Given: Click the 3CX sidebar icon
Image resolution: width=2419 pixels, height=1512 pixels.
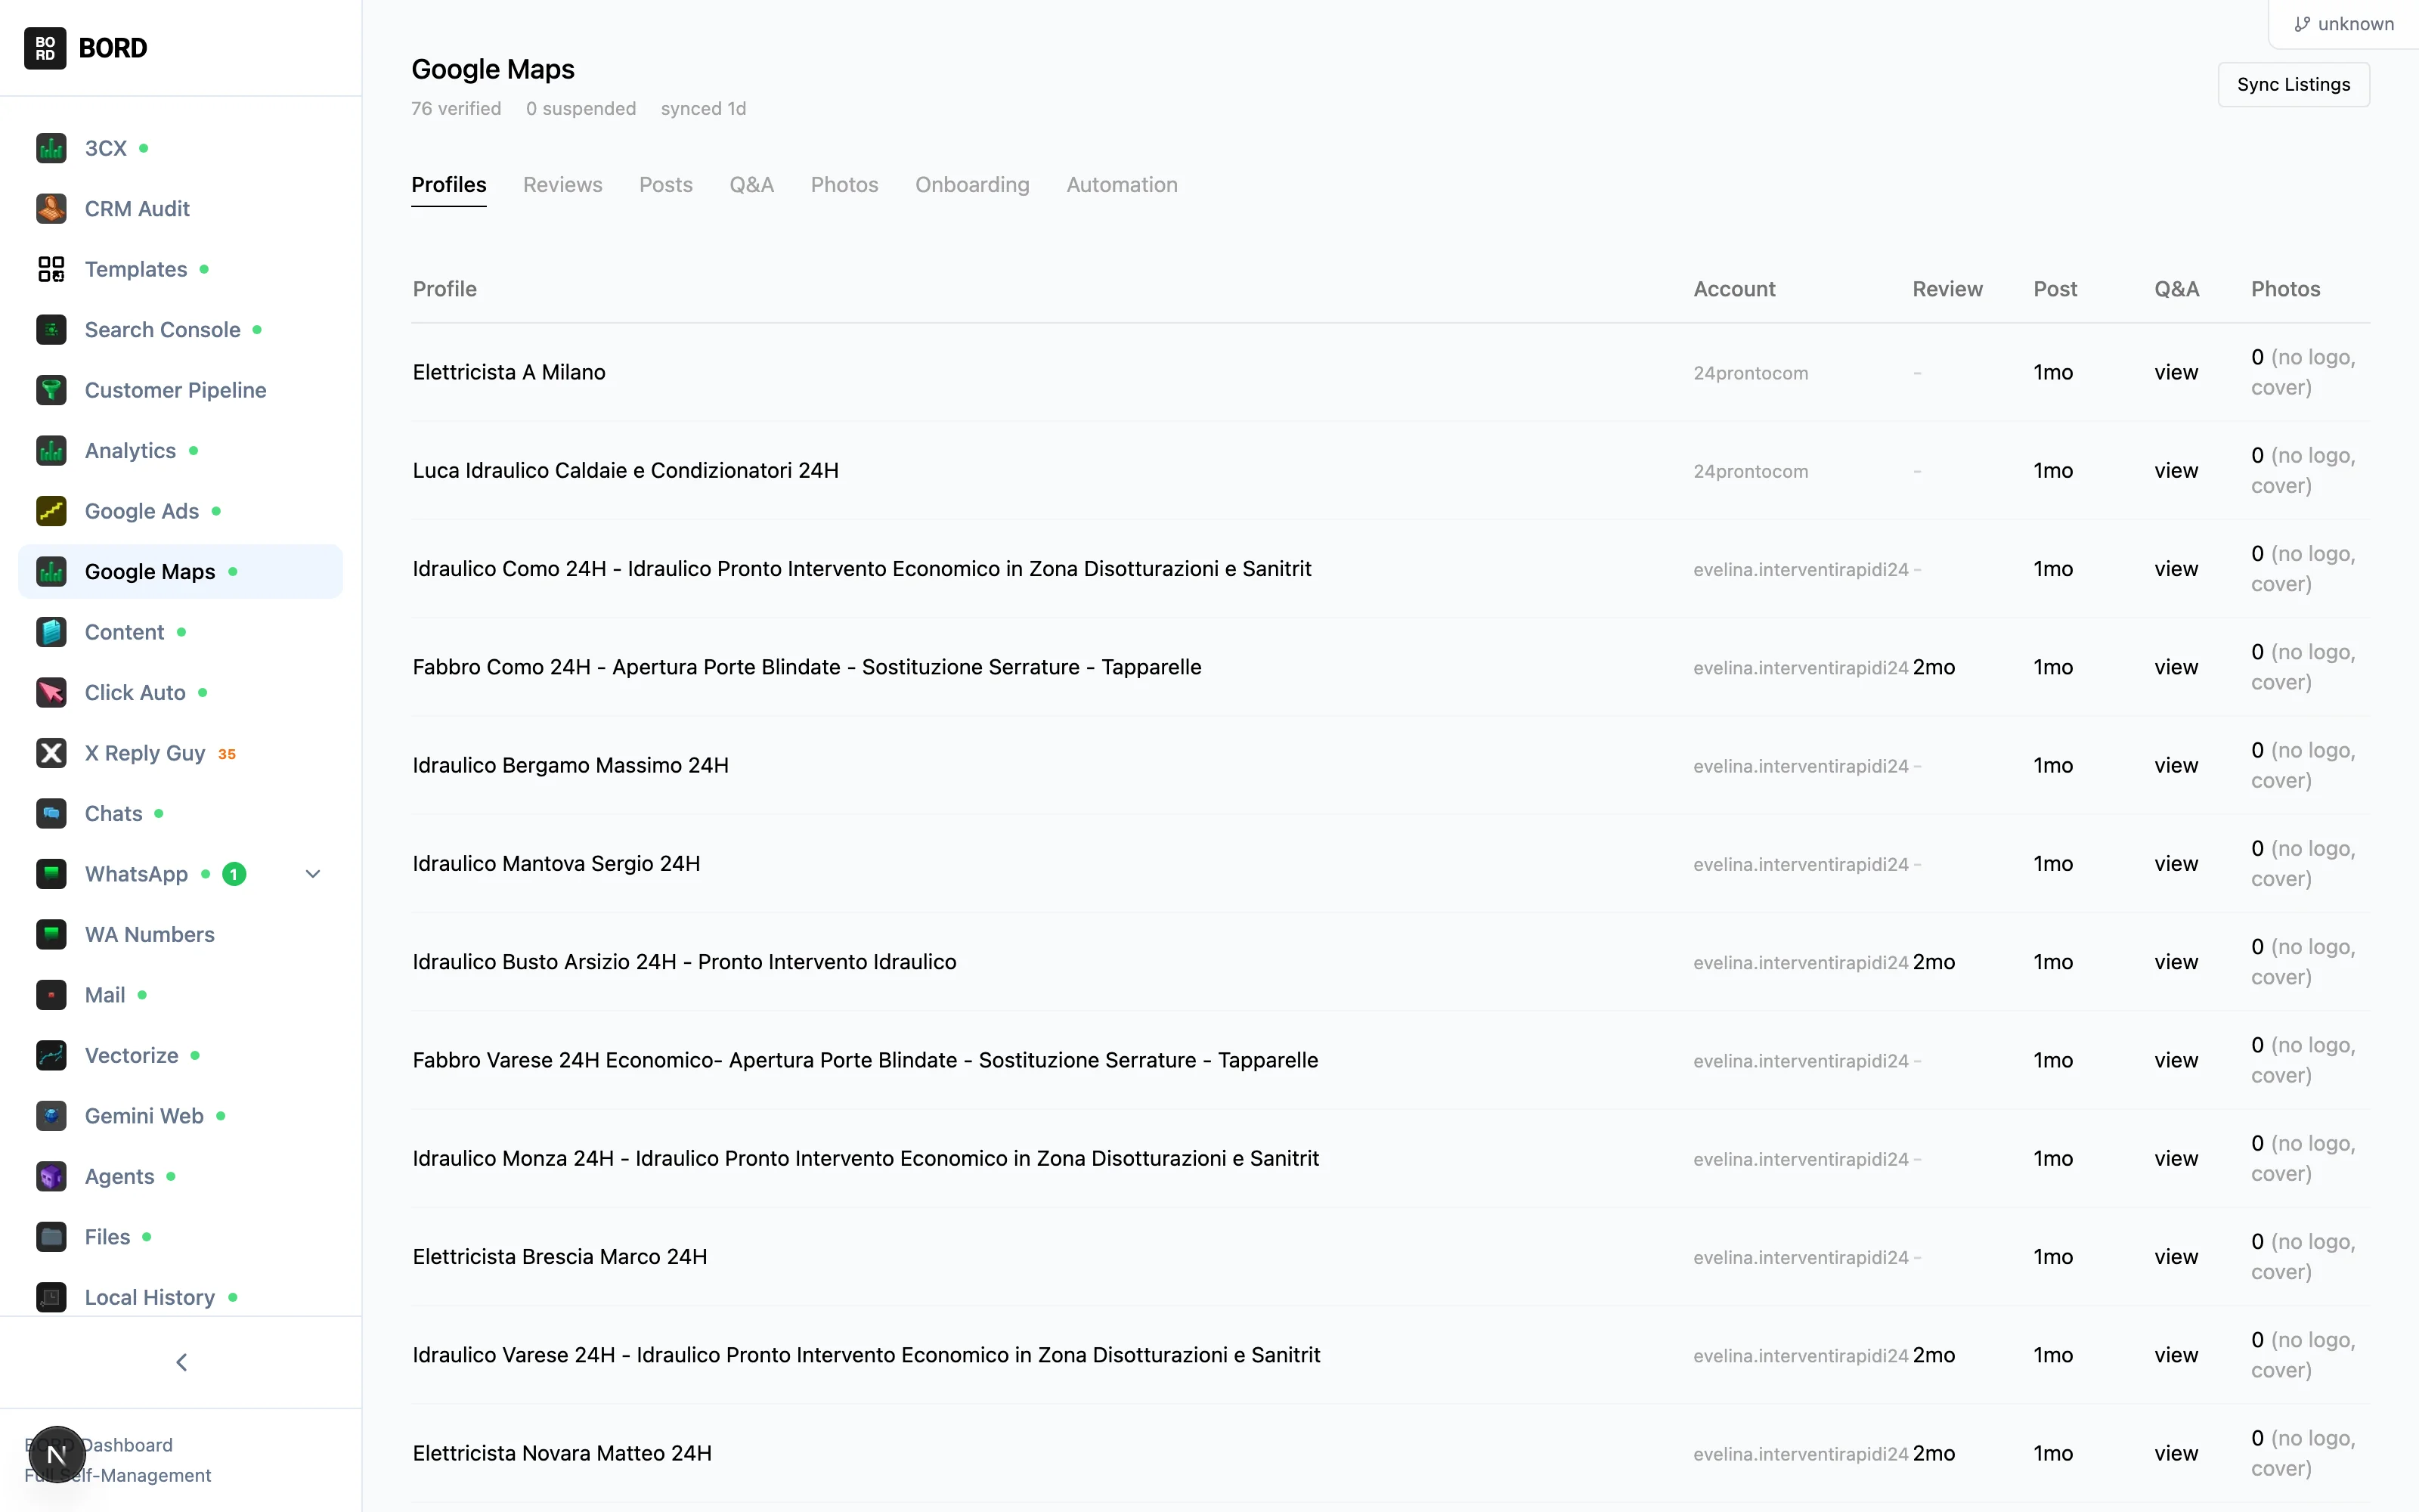Looking at the screenshot, I should (x=51, y=148).
